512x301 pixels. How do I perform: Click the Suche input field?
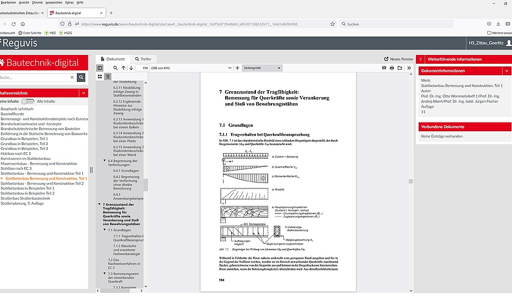tap(34, 77)
